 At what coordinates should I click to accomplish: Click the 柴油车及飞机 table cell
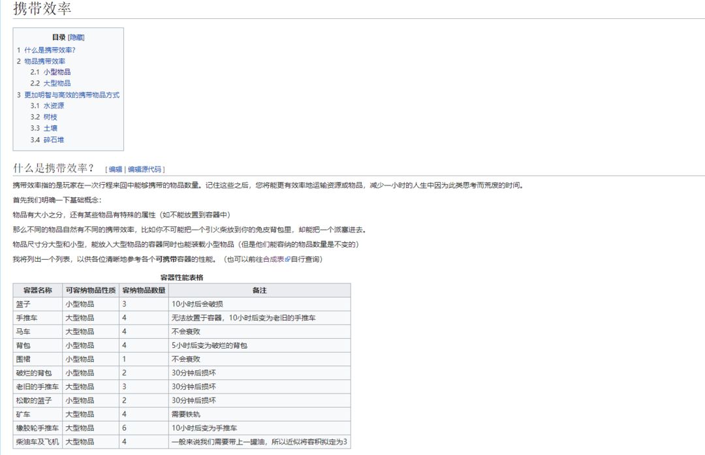(x=38, y=442)
